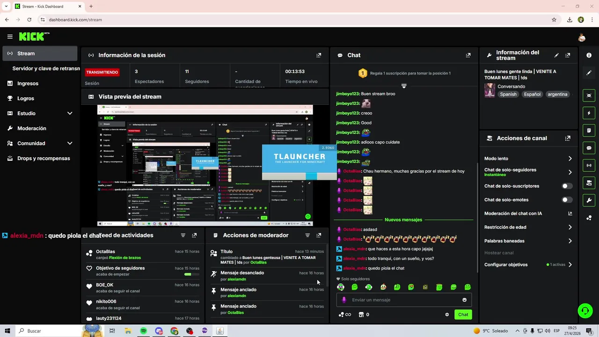Open user profile avatar at top right
Image resolution: width=599 pixels, height=337 pixels.
(582, 37)
